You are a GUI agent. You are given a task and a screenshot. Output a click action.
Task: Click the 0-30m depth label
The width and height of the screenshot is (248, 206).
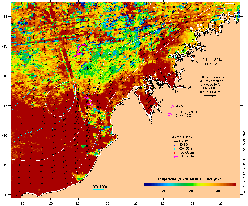click(184, 141)
